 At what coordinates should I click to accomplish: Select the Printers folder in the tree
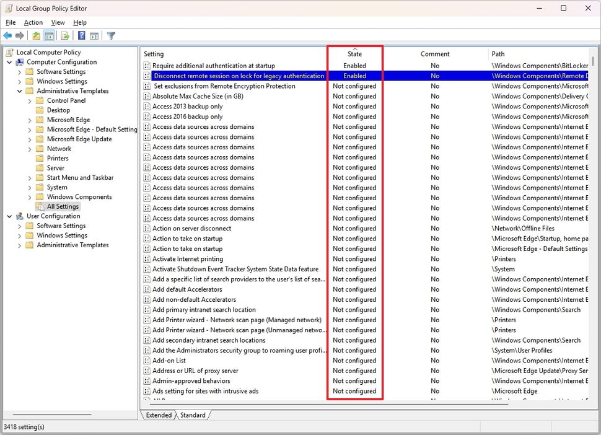point(59,158)
